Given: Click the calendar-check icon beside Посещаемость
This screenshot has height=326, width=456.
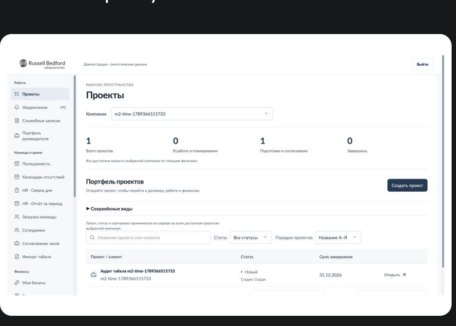Looking at the screenshot, I should click(17, 163).
